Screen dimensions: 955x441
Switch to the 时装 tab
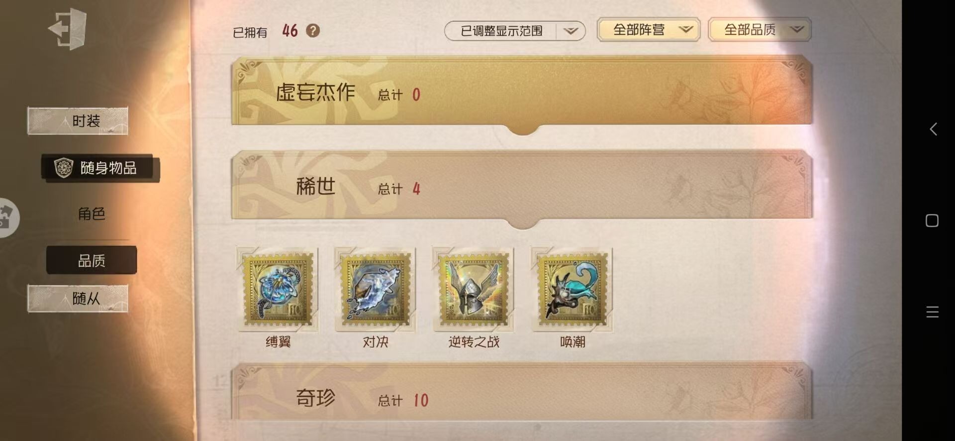[x=78, y=120]
